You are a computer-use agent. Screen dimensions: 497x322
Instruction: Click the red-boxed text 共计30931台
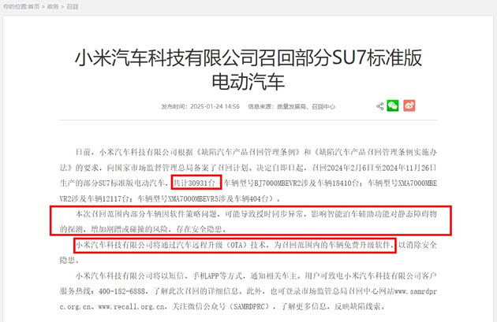196,182
